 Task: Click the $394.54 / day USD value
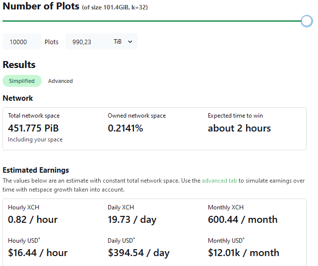tap(139, 253)
